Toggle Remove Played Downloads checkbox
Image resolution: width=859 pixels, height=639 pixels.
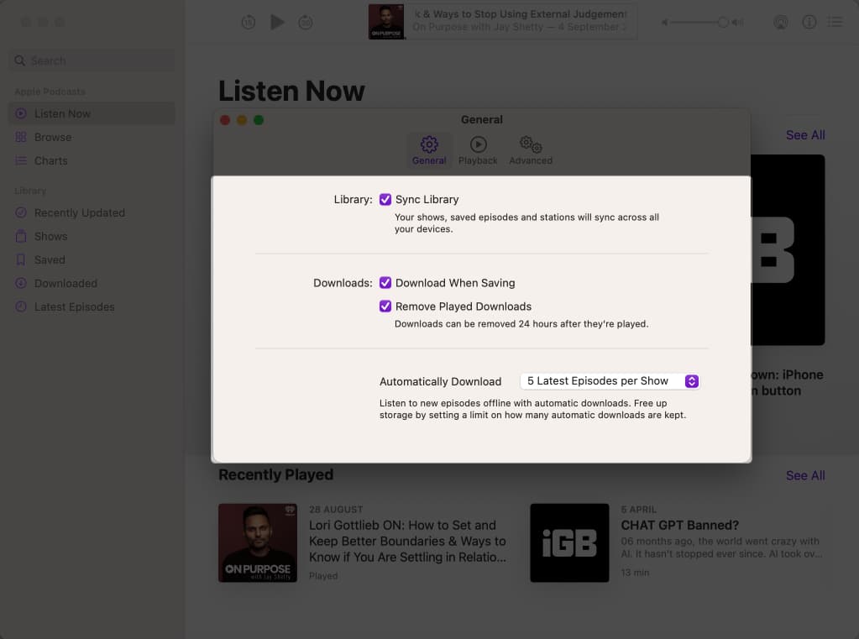(385, 306)
